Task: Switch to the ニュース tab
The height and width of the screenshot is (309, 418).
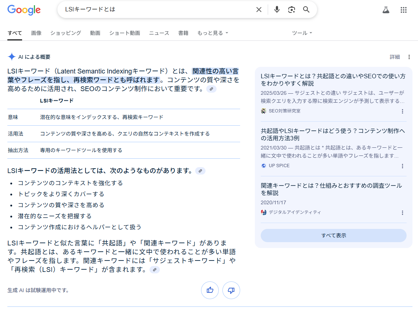Action: tap(159, 33)
